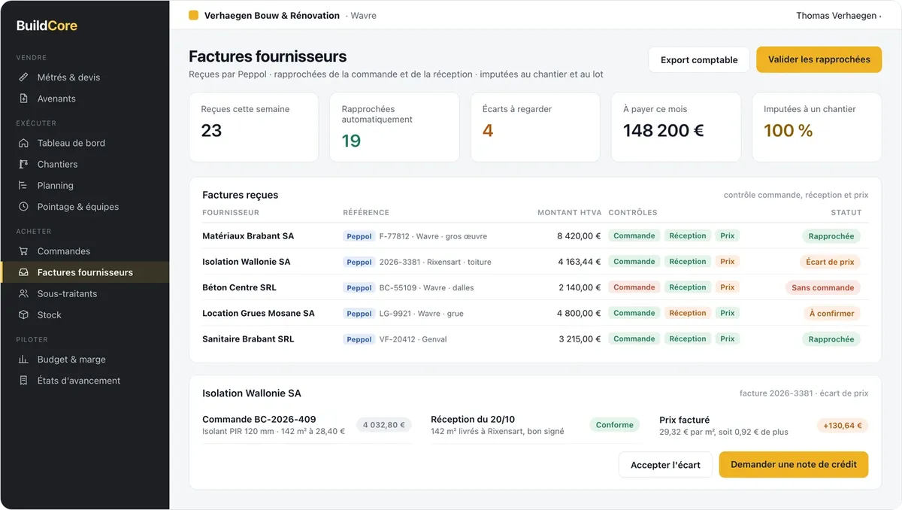Viewport: 902px width, 510px height.
Task: Click amount 8 420,00 €
Action: (x=580, y=236)
